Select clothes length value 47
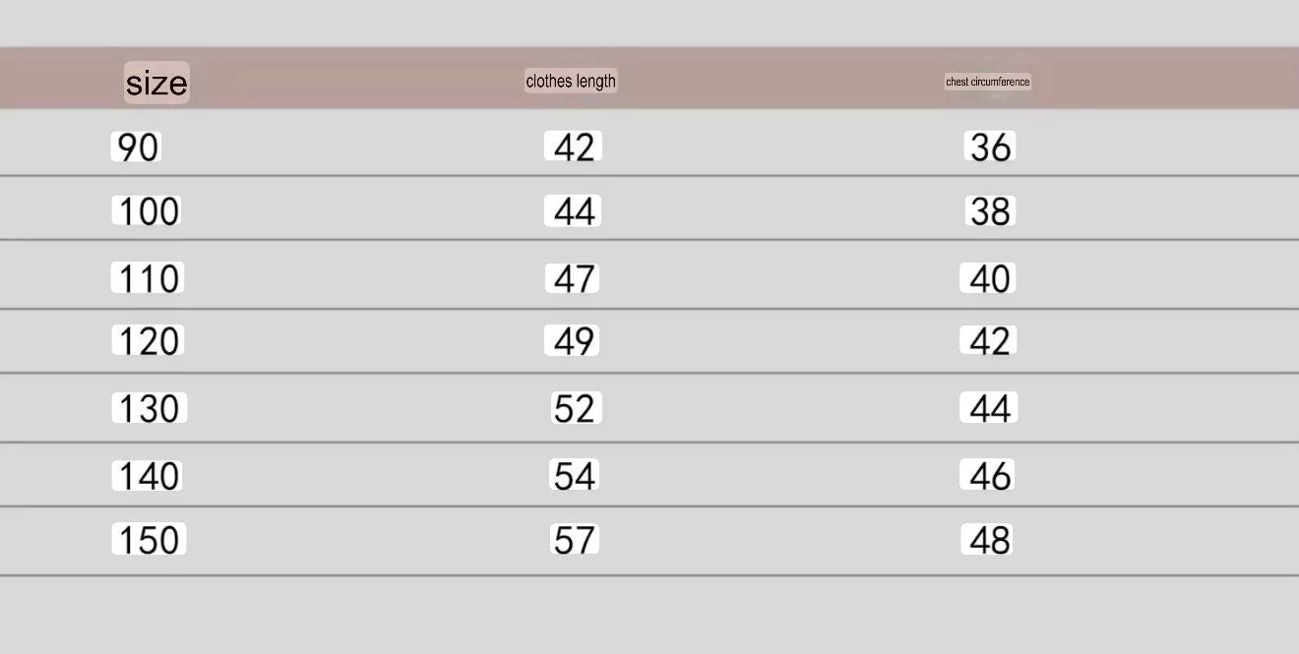Screen dimensions: 1299x654 point(574,279)
